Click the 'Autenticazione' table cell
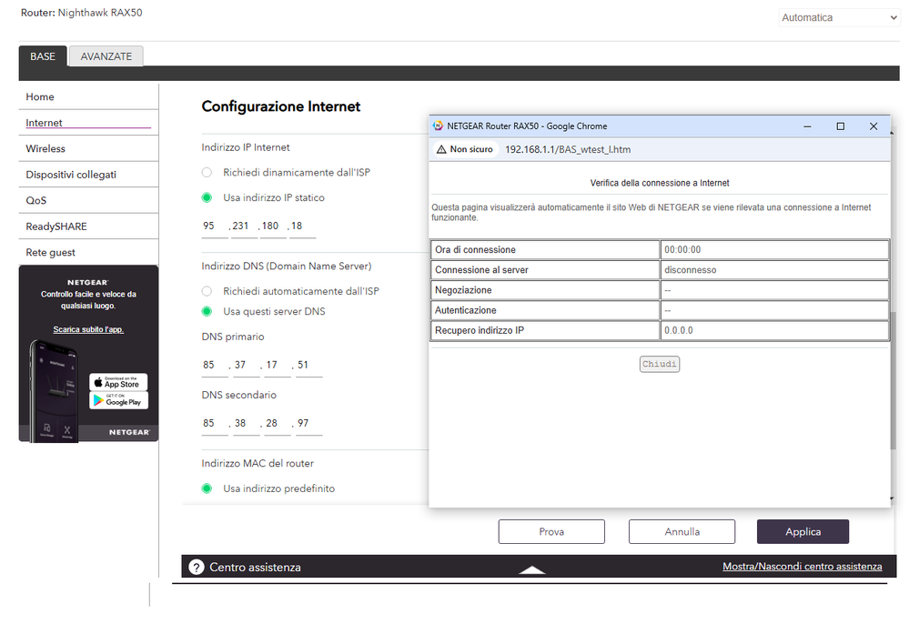909x624 pixels. coord(545,310)
